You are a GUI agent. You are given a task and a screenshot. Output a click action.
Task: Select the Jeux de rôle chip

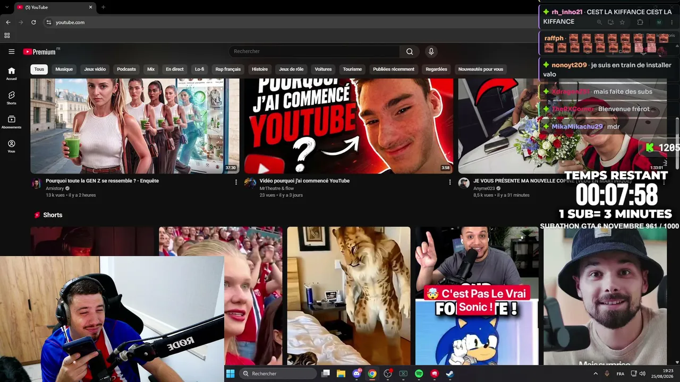[291, 69]
